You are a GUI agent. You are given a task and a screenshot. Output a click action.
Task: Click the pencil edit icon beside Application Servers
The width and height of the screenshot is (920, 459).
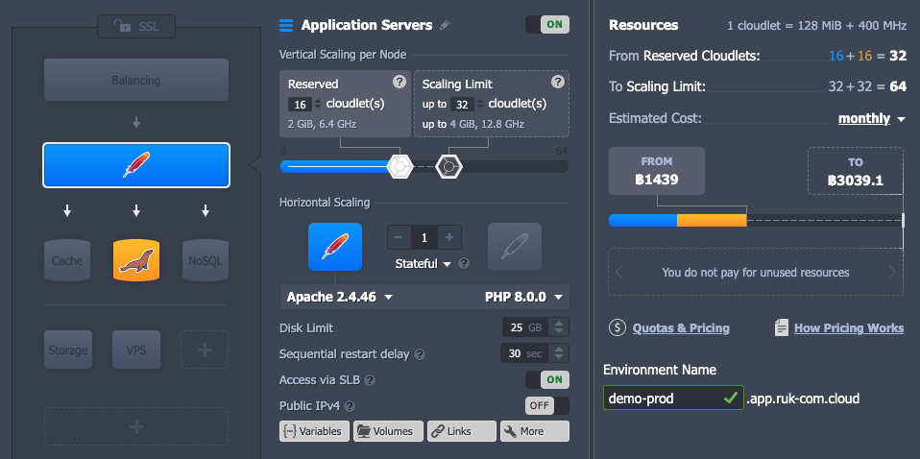point(445,25)
